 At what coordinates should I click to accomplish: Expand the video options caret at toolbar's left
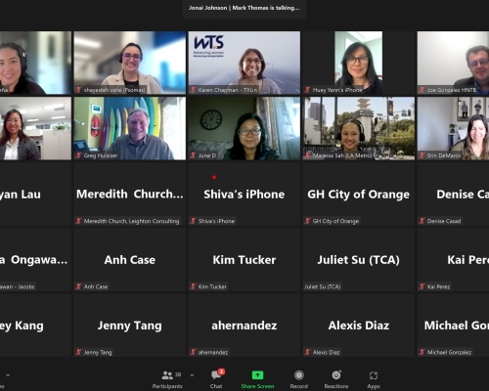(8, 375)
